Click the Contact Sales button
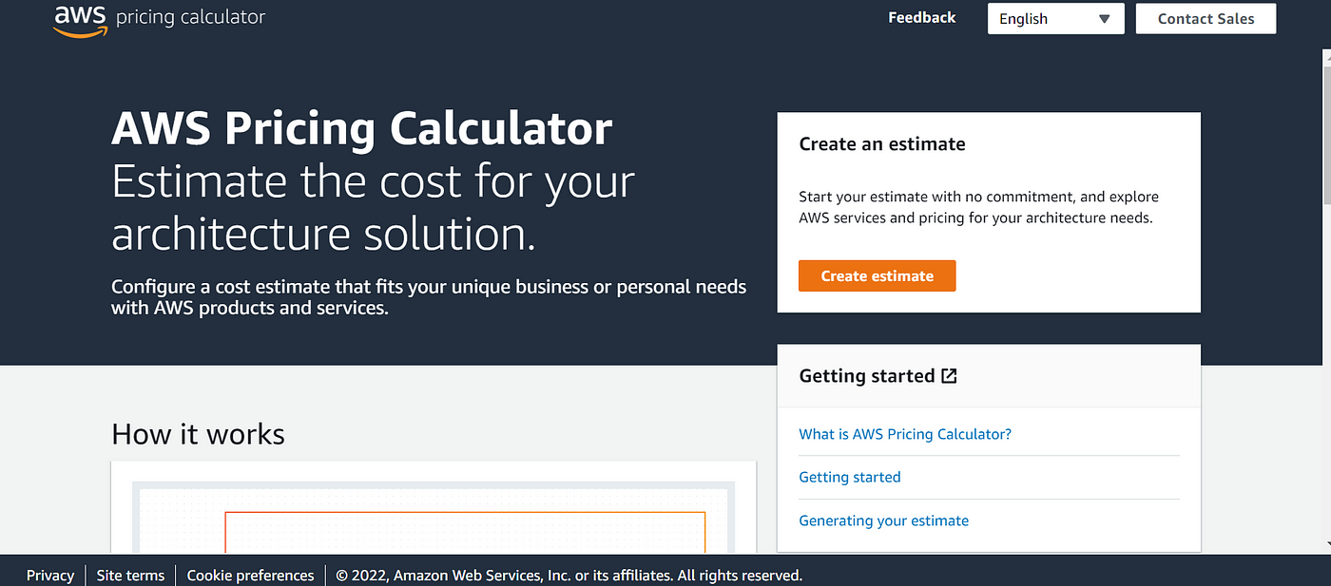The image size is (1331, 586). pyautogui.click(x=1206, y=19)
